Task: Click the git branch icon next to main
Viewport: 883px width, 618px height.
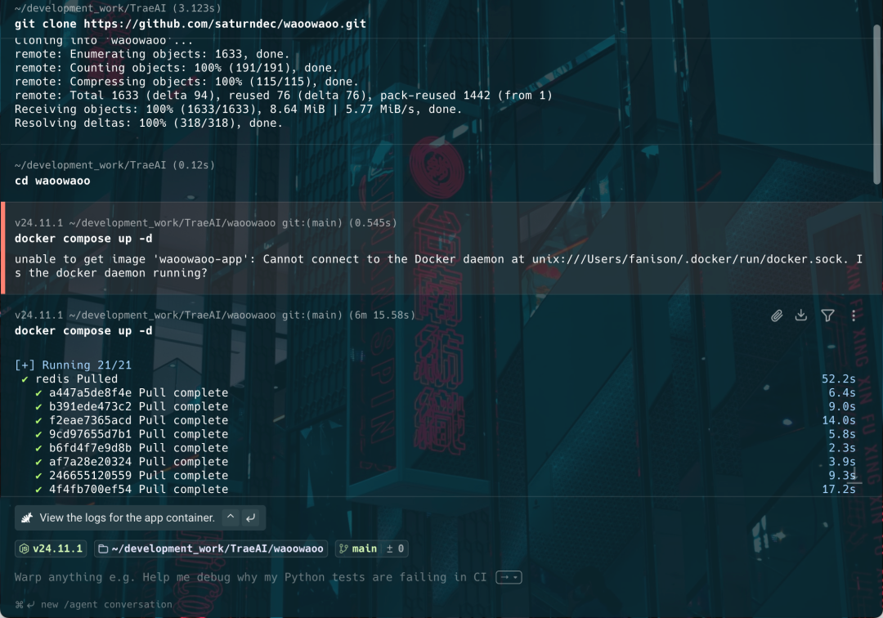Action: (x=342, y=549)
